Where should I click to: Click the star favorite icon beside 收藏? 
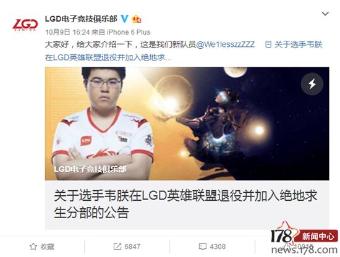tap(33, 246)
